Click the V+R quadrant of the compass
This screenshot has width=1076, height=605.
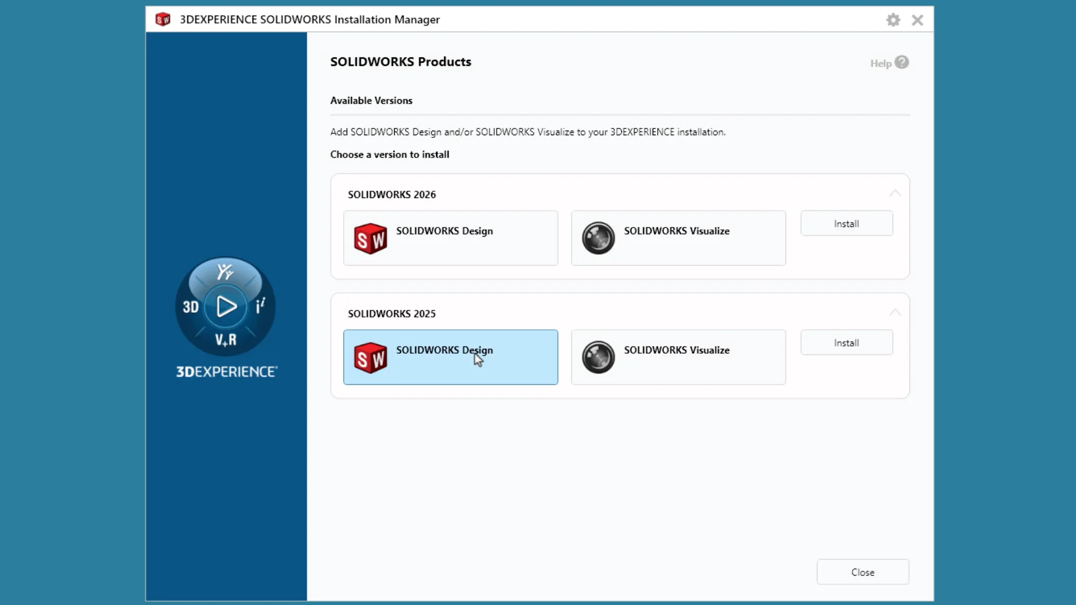pos(226,340)
